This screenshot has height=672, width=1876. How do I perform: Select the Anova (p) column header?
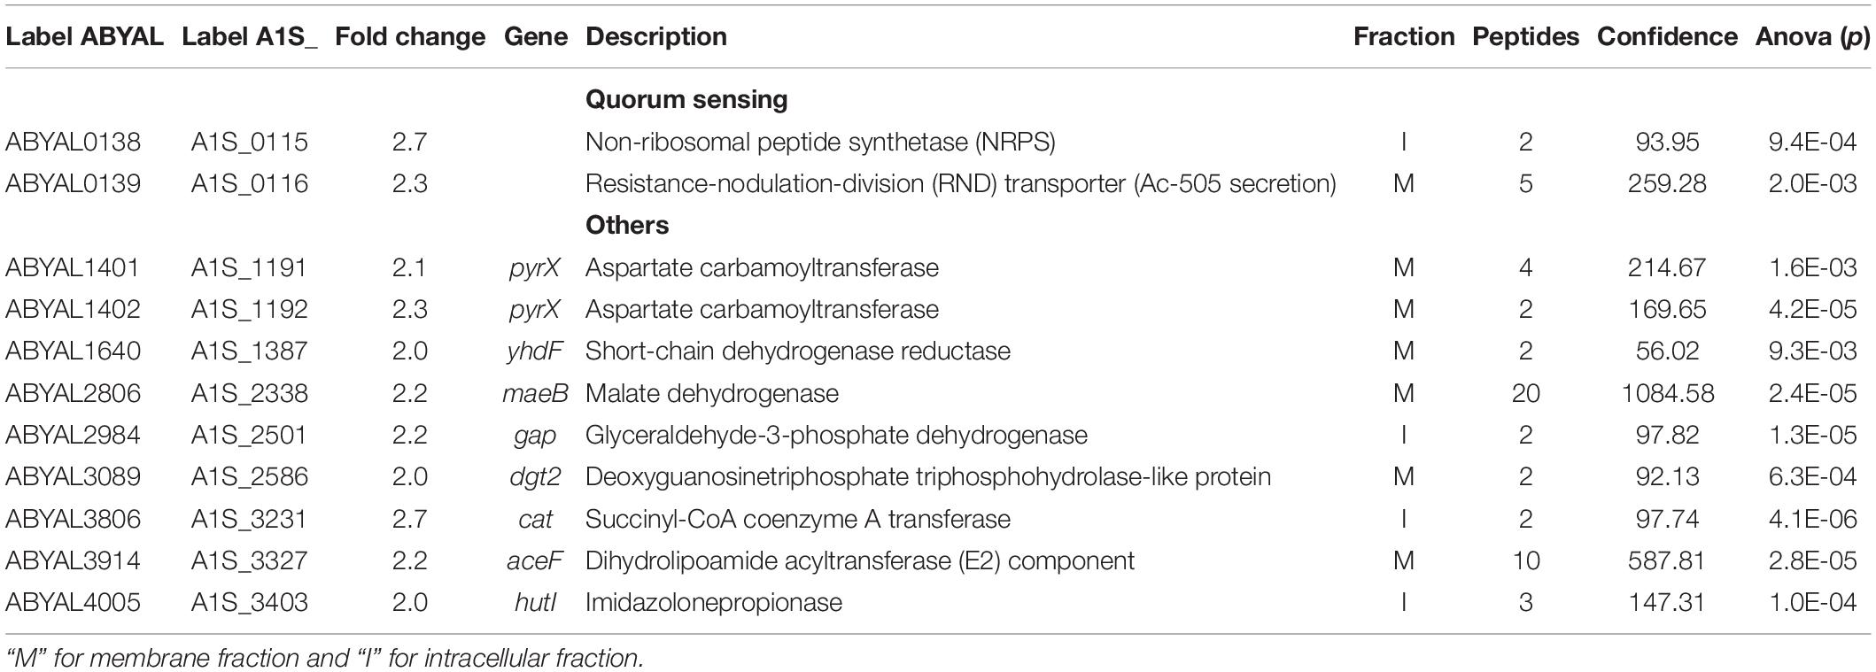tap(1812, 36)
